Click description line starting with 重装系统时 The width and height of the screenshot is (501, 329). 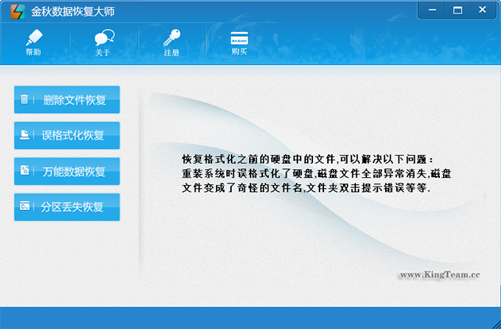316,174
